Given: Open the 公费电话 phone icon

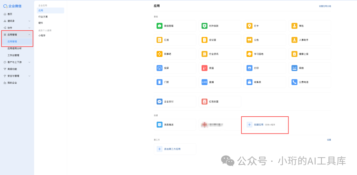Looking at the screenshot, I should tap(295, 82).
